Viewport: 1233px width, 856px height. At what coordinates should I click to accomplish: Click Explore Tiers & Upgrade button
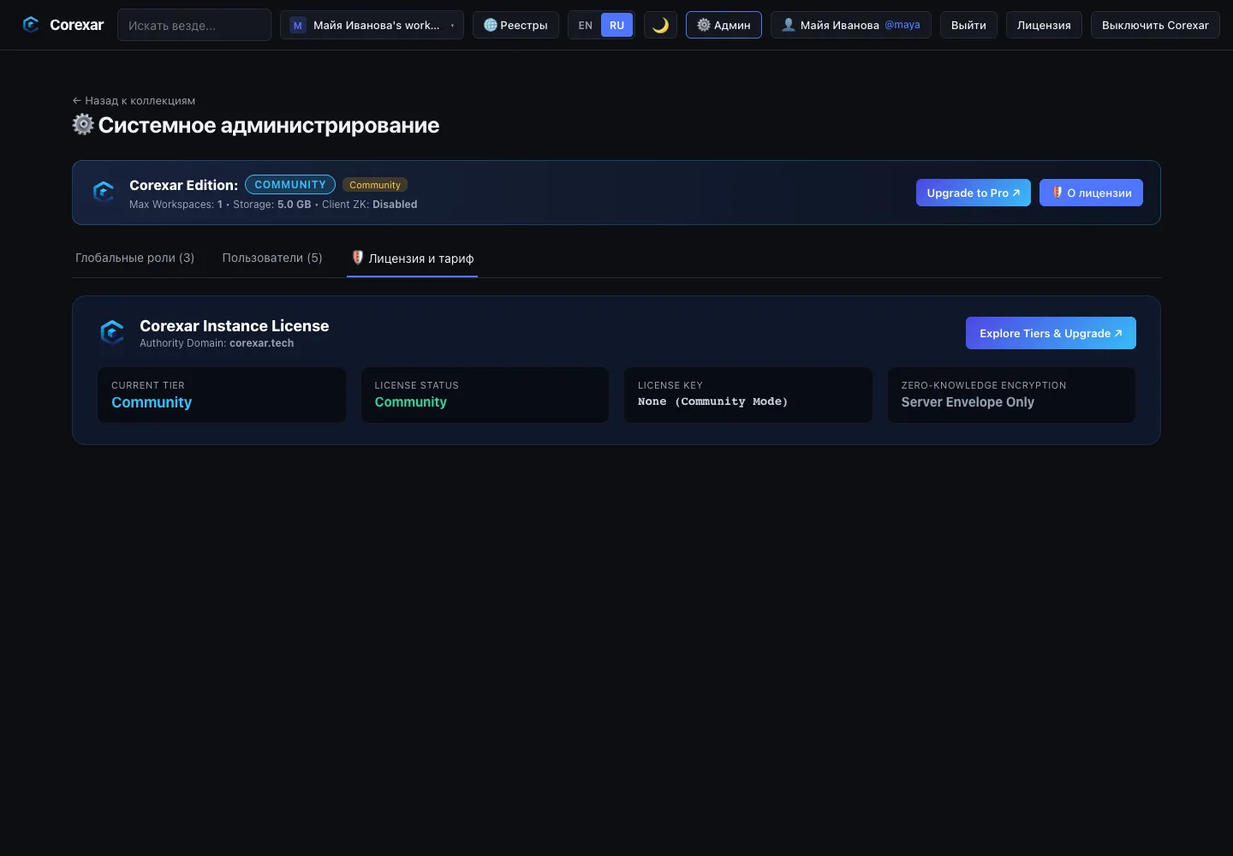click(1051, 333)
